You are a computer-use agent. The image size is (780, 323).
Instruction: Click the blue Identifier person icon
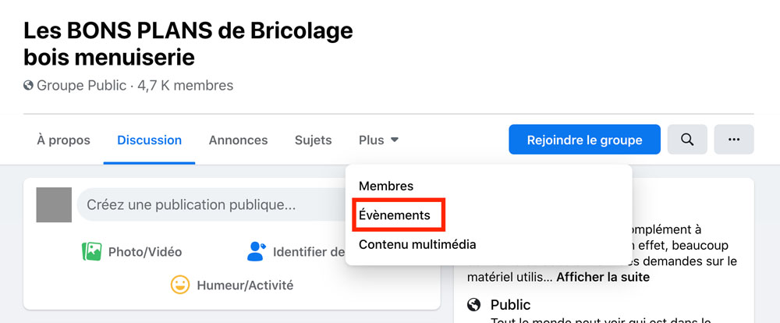click(x=256, y=252)
